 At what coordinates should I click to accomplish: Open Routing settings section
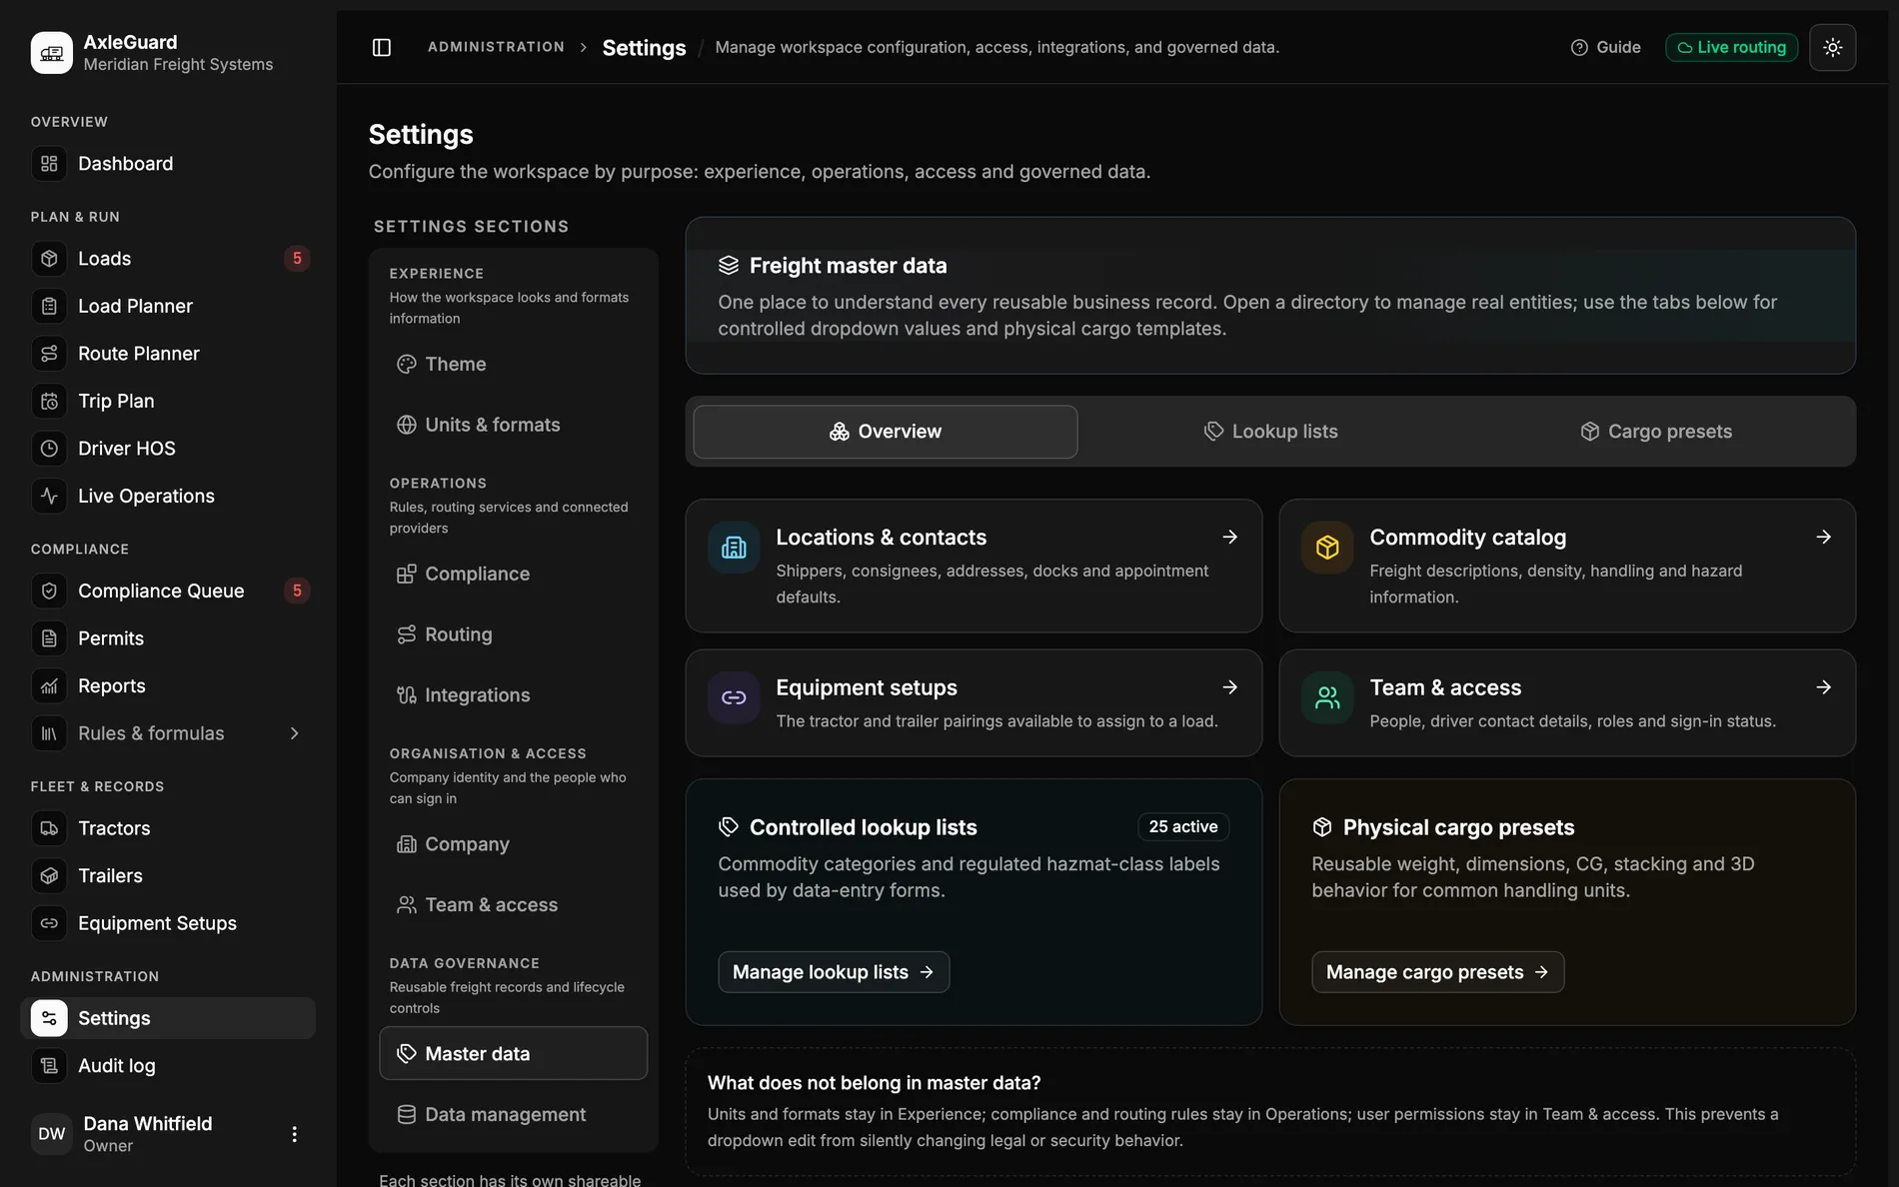(x=513, y=634)
